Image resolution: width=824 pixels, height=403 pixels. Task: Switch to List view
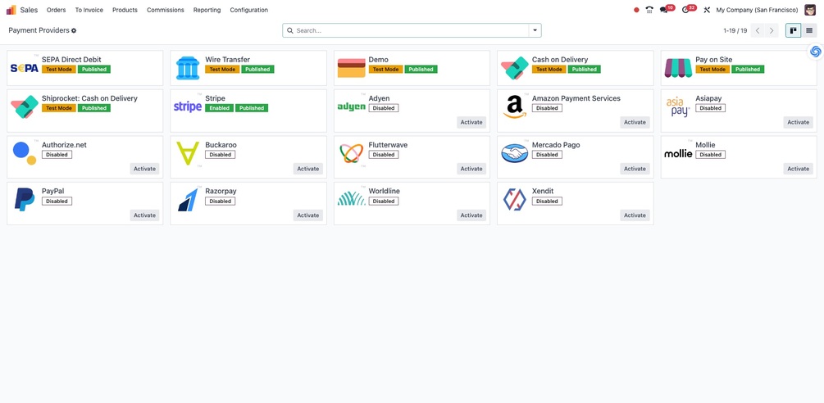tap(809, 30)
